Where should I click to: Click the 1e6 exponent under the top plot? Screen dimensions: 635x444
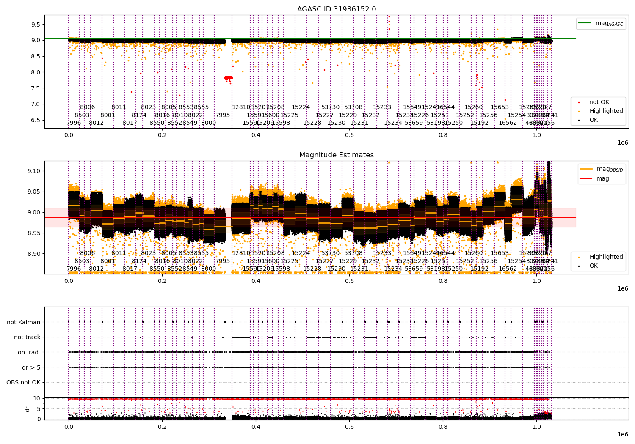623,143
